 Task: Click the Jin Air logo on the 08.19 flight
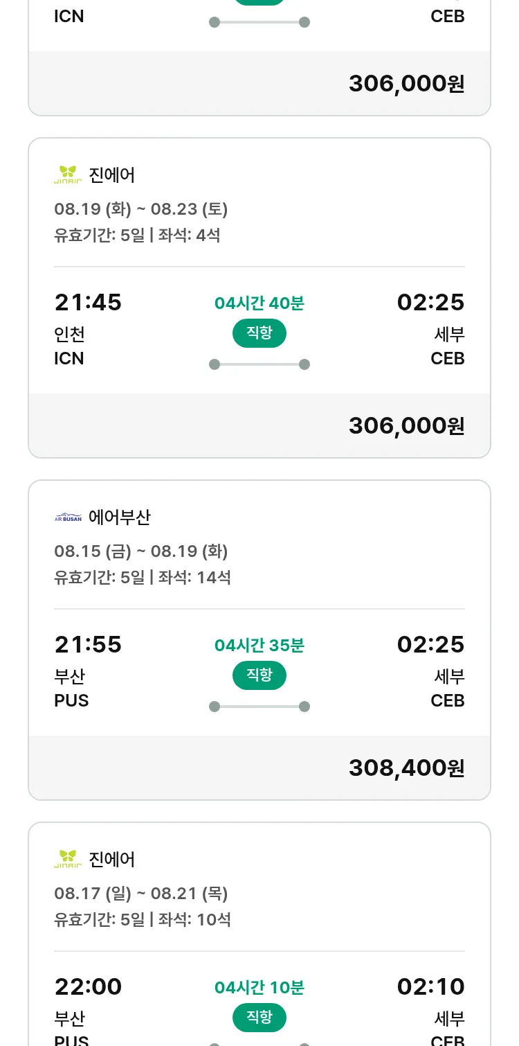(68, 175)
